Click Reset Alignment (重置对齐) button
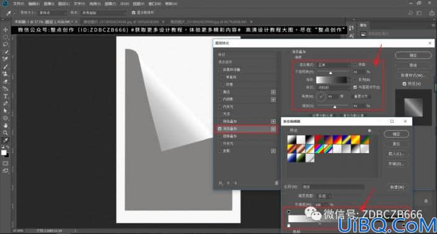This screenshot has height=234, width=437. pos(361,96)
